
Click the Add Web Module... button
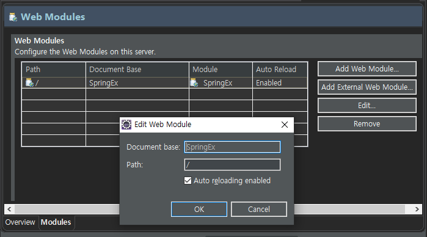(x=367, y=68)
